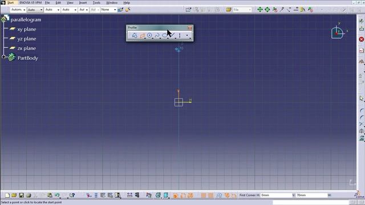The width and height of the screenshot is (365, 205).
Task: Click the sketch origin axis square
Action: pyautogui.click(x=179, y=102)
